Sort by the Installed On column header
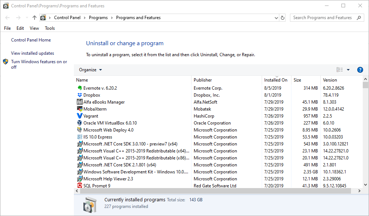 click(x=276, y=80)
